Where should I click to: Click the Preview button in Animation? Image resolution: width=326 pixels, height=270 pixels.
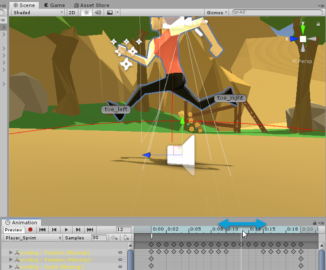(13, 230)
